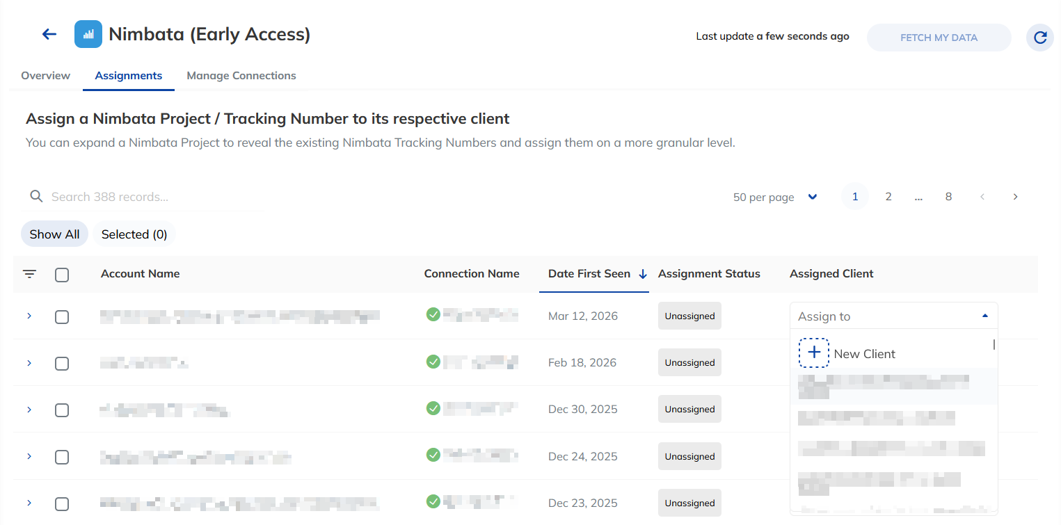Click the search magnifier icon
This screenshot has width=1061, height=525.
tap(36, 197)
